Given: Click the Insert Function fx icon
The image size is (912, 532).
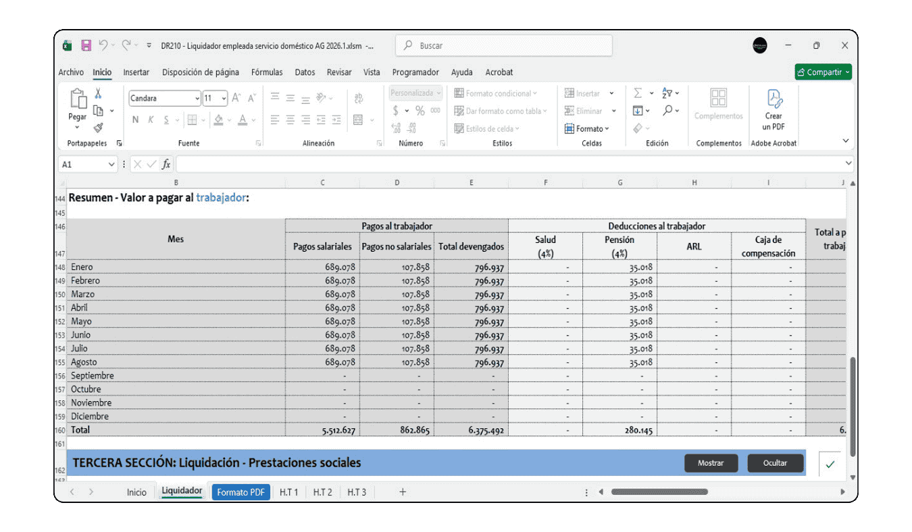Looking at the screenshot, I should (166, 164).
